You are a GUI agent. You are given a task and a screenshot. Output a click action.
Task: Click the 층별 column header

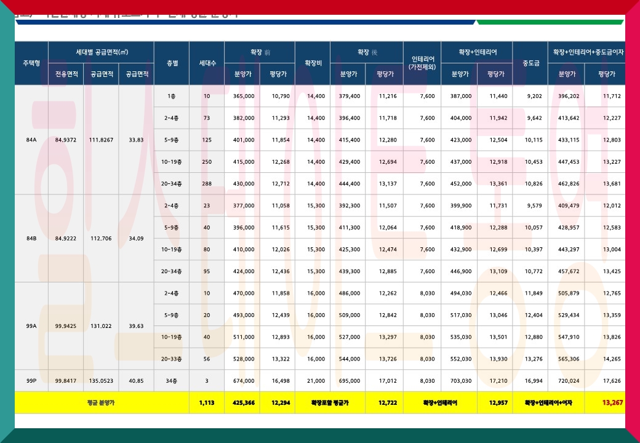click(x=172, y=63)
